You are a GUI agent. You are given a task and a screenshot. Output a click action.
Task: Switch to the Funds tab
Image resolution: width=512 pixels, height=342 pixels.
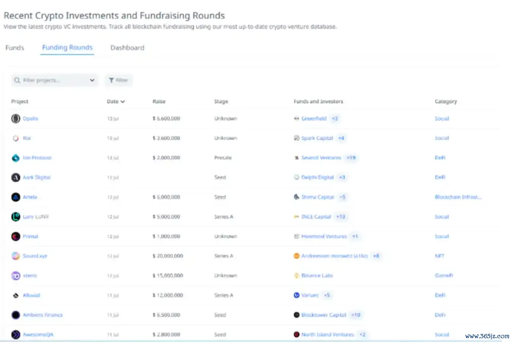point(15,48)
